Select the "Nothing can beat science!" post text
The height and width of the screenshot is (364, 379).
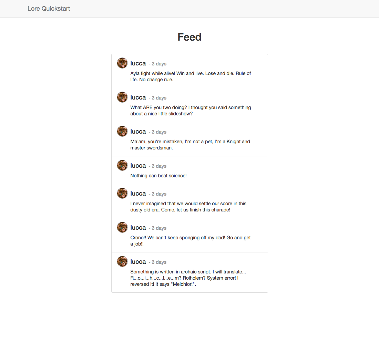[158, 176]
